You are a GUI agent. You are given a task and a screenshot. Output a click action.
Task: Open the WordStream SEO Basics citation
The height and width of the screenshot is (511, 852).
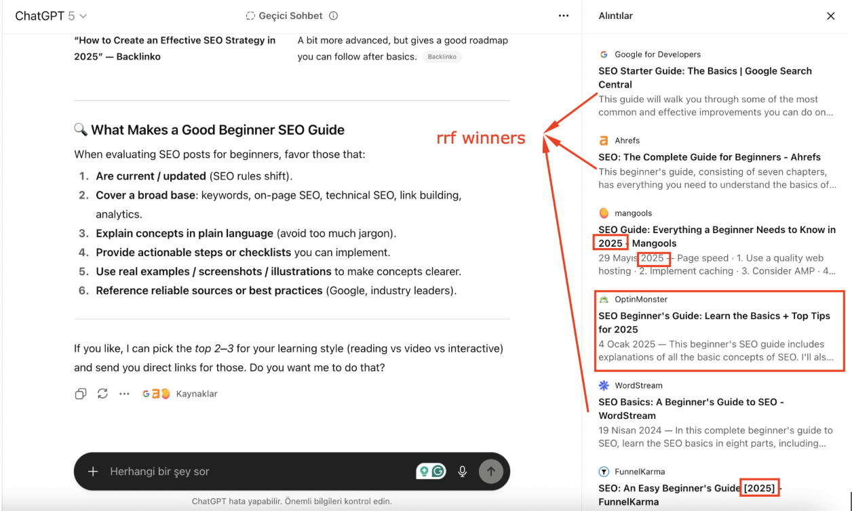pos(691,409)
